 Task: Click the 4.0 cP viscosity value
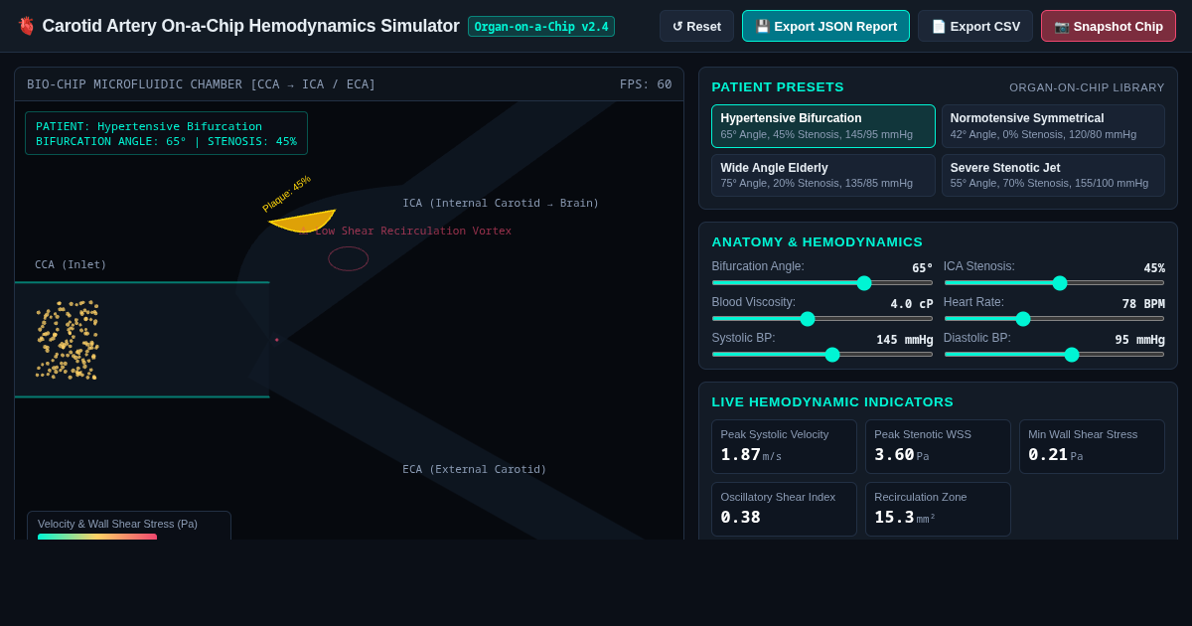tap(912, 304)
